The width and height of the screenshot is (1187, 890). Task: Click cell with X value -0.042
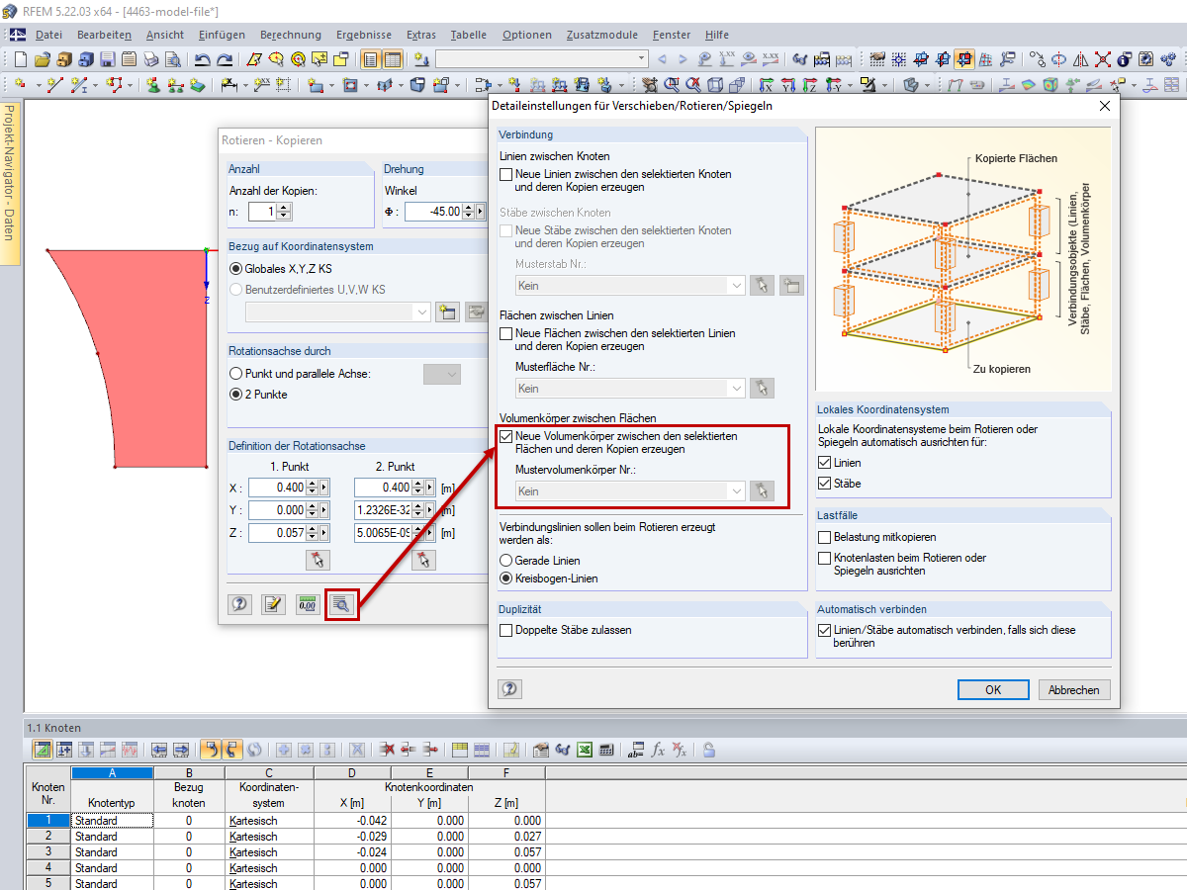(x=352, y=821)
